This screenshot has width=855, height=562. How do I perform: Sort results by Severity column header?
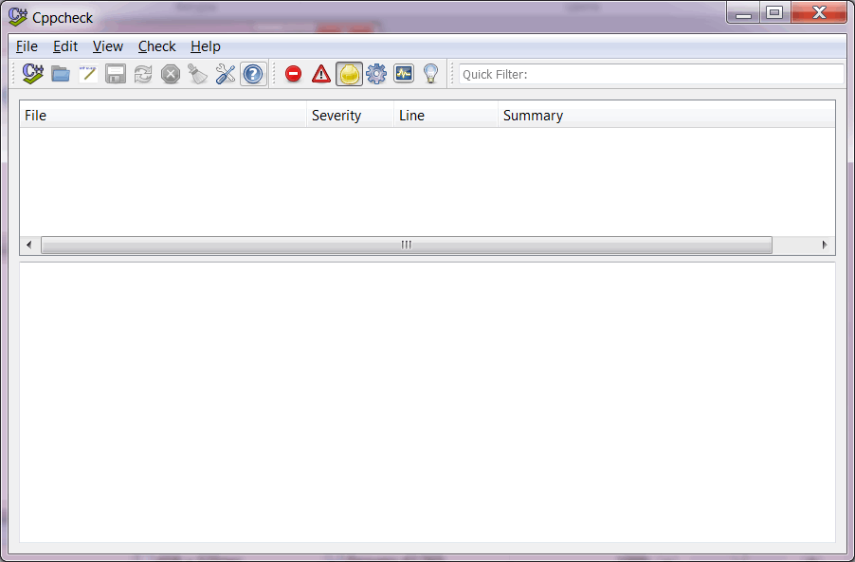(350, 116)
